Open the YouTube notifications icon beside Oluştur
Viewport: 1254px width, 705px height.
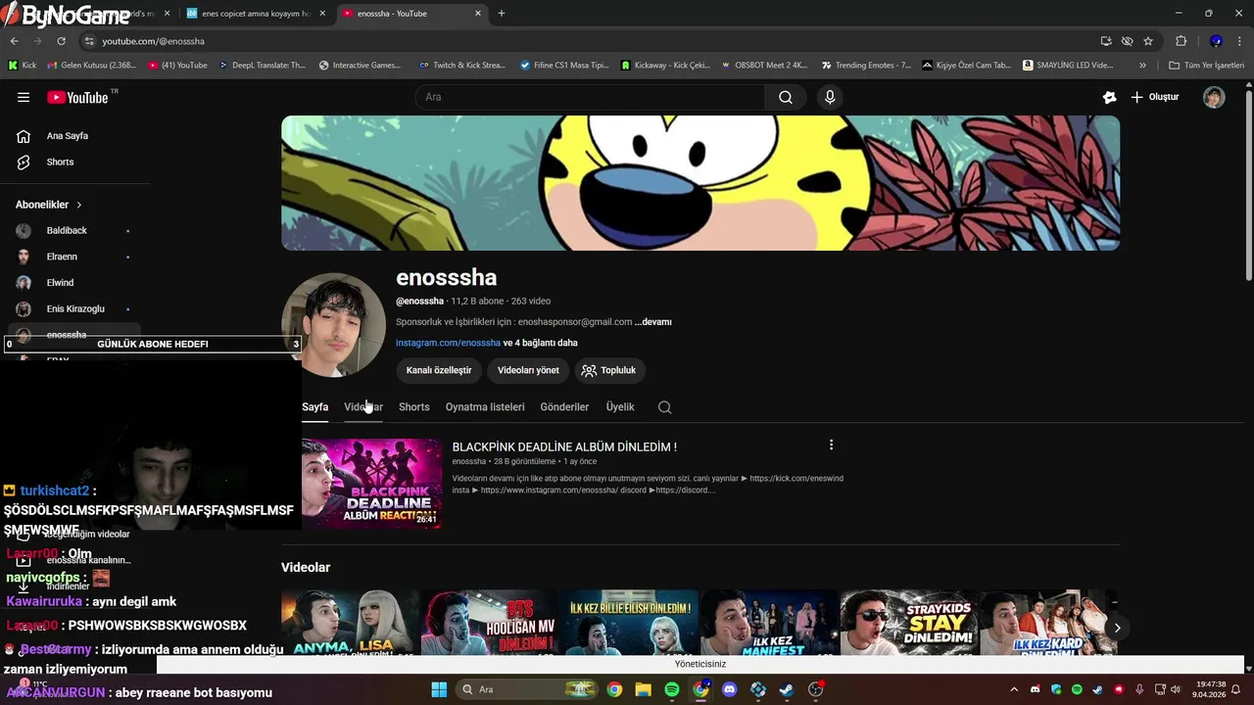point(1109,97)
